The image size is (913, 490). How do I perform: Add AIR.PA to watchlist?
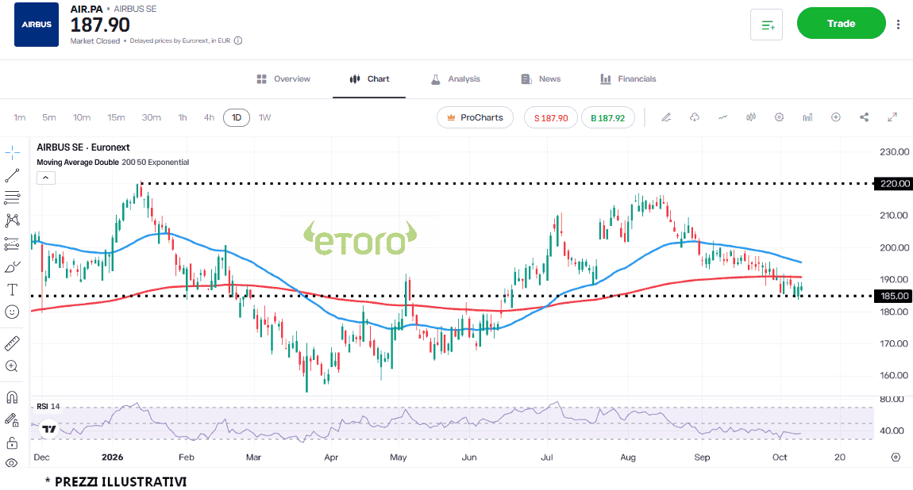pos(766,25)
